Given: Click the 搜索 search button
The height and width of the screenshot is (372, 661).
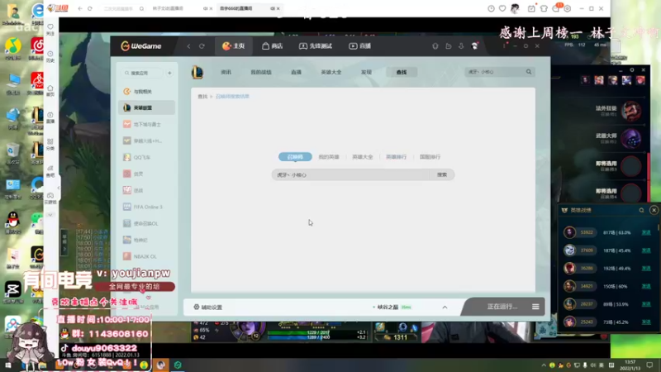Looking at the screenshot, I should 442,174.
